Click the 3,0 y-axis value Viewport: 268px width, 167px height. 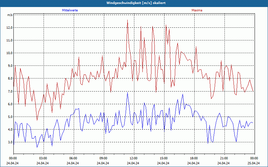point(10,142)
